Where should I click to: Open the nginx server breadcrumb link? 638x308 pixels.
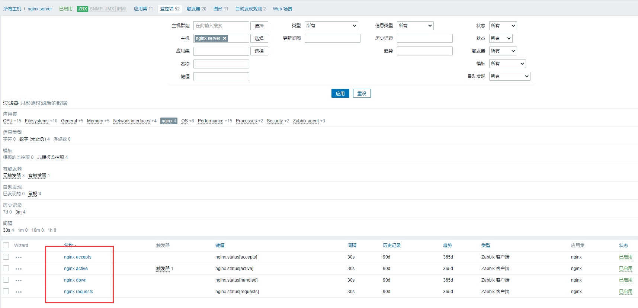[40, 9]
